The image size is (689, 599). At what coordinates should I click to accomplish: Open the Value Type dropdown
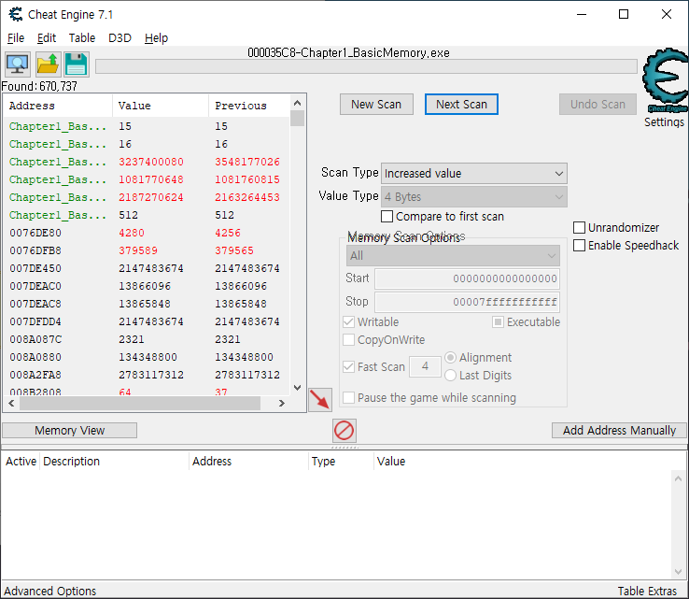point(474,196)
